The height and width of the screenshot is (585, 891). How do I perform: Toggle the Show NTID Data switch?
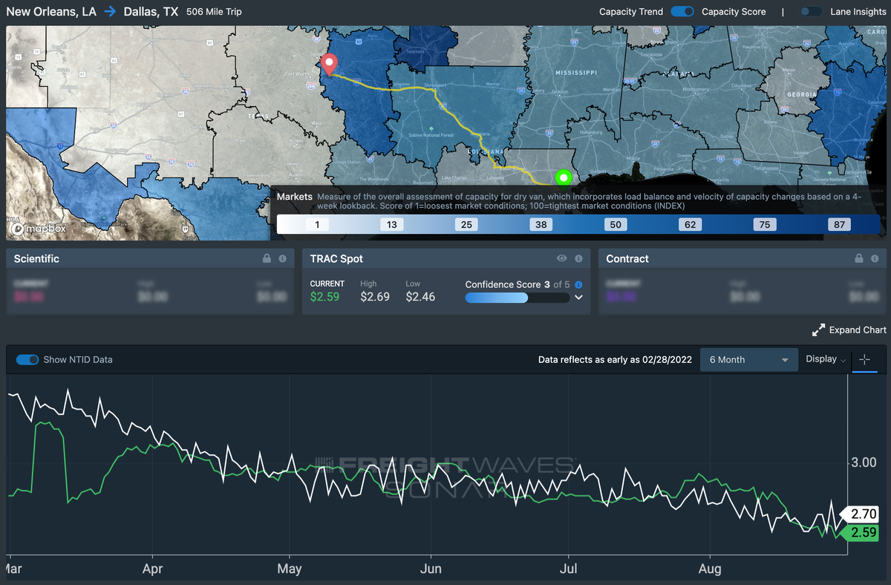coord(27,359)
